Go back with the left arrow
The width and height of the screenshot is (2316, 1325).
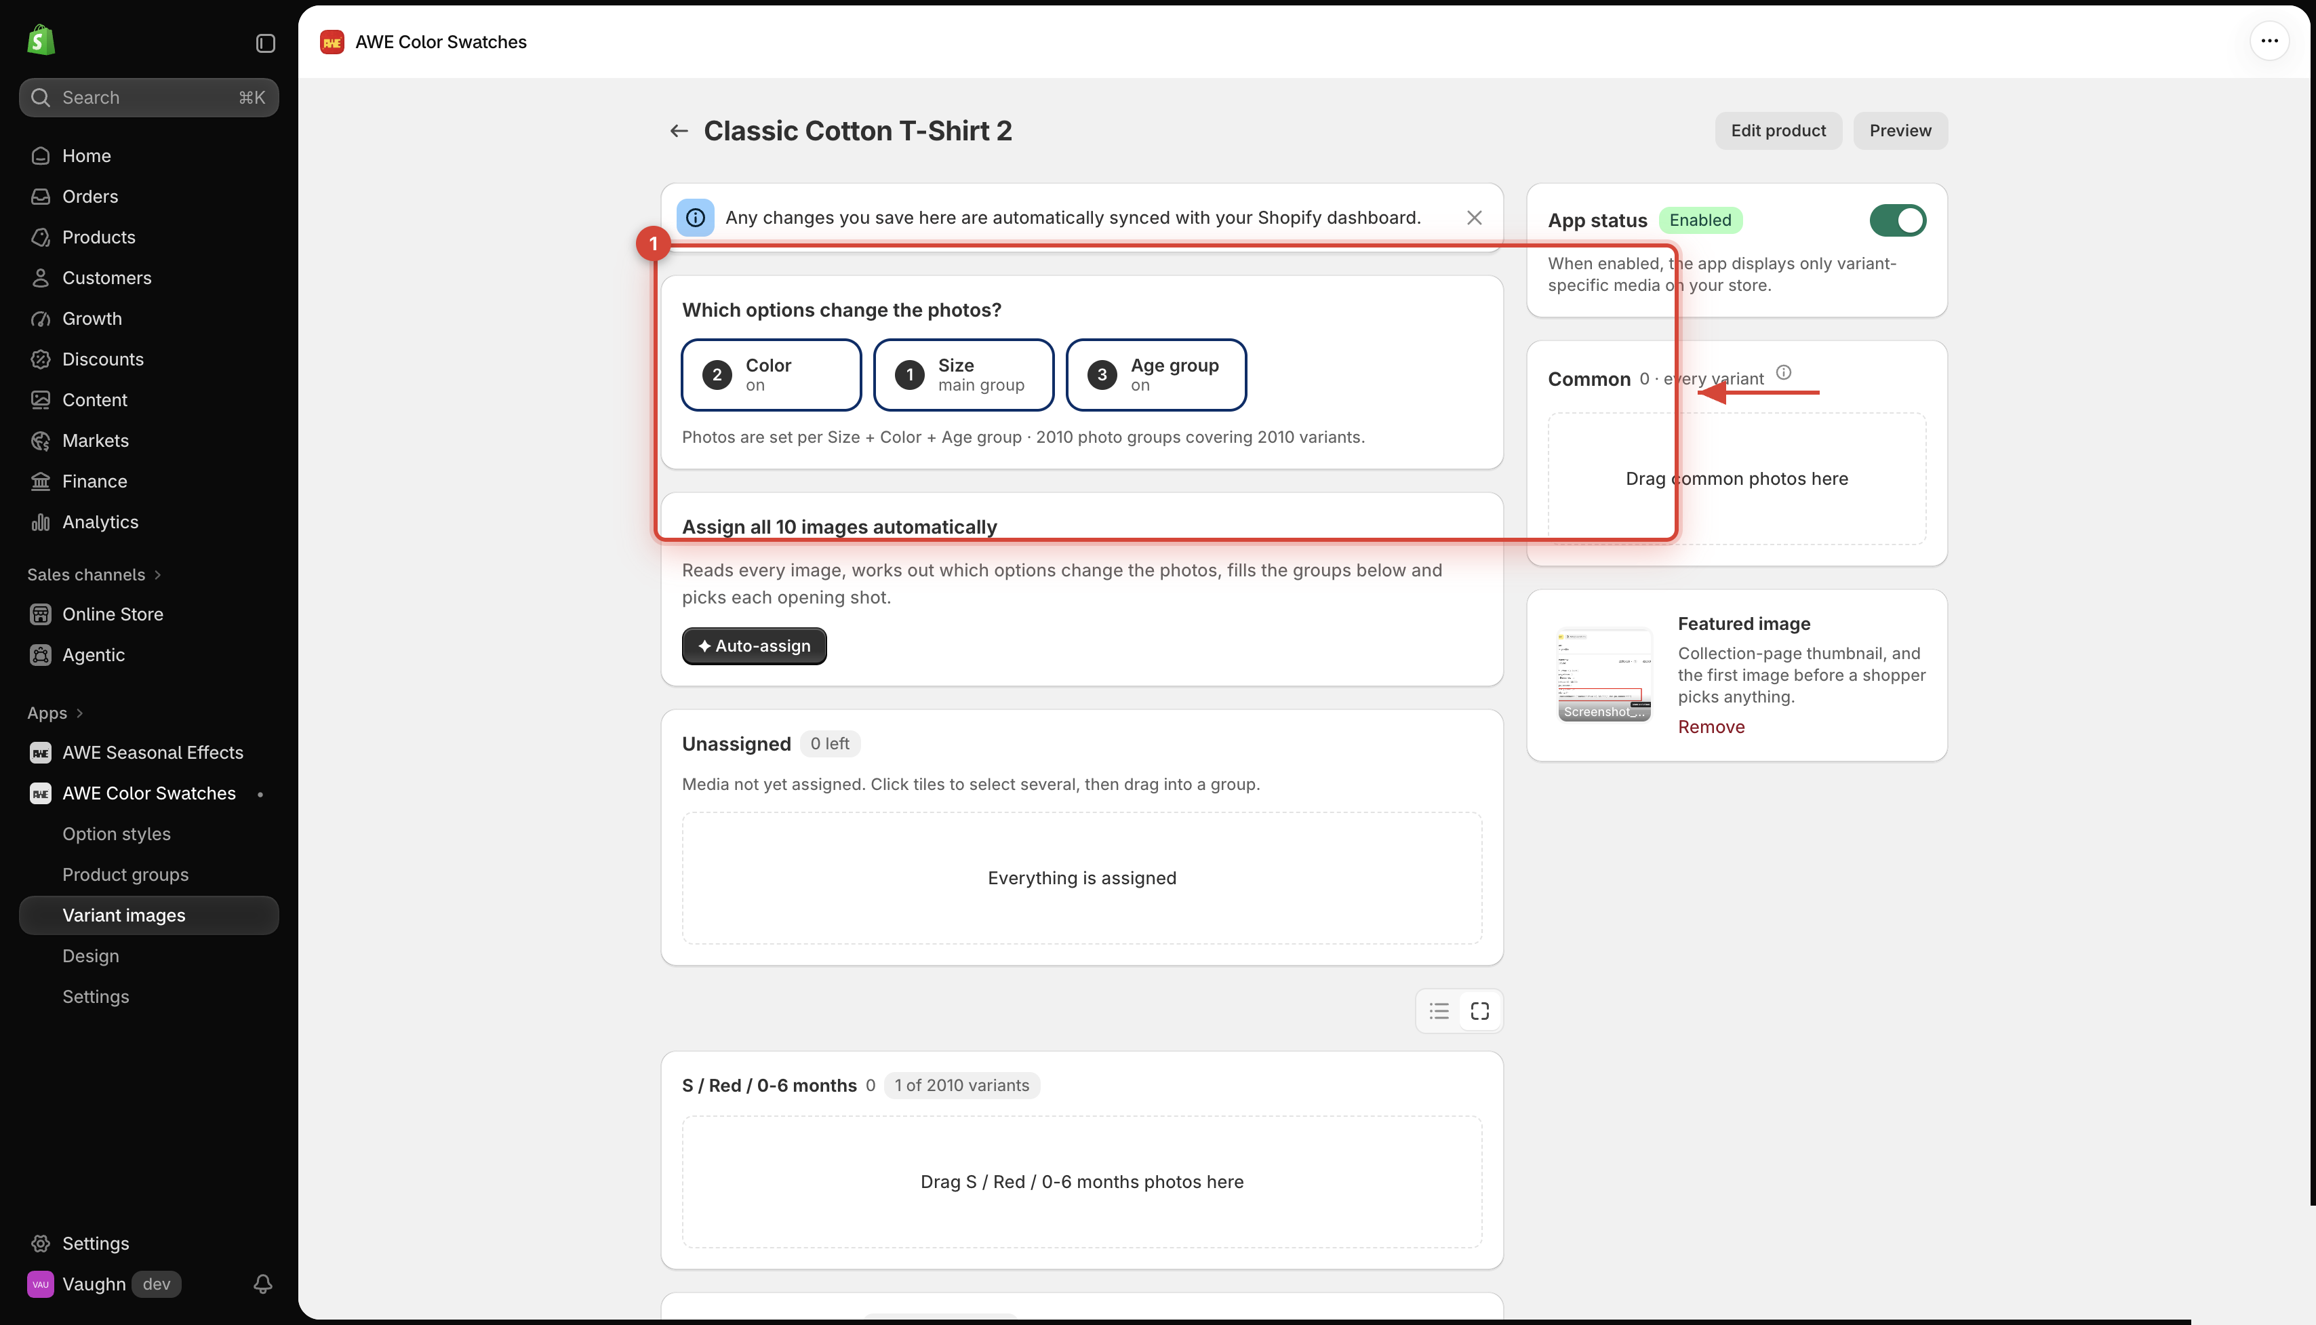679,131
